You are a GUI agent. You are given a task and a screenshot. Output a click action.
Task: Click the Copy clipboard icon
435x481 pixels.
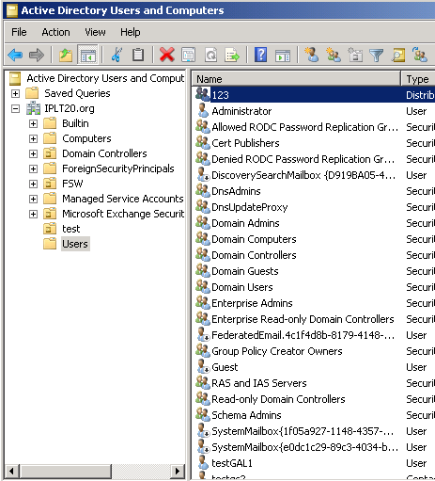pyautogui.click(x=138, y=55)
